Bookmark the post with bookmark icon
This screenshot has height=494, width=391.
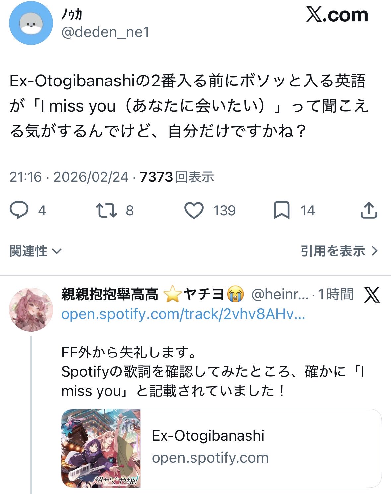[281, 210]
